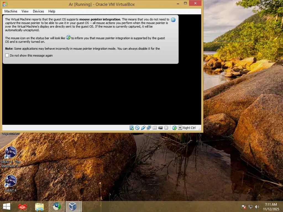The width and height of the screenshot is (283, 212).
Task: Close the Ar VirtualBox window
Action: [x=195, y=3]
